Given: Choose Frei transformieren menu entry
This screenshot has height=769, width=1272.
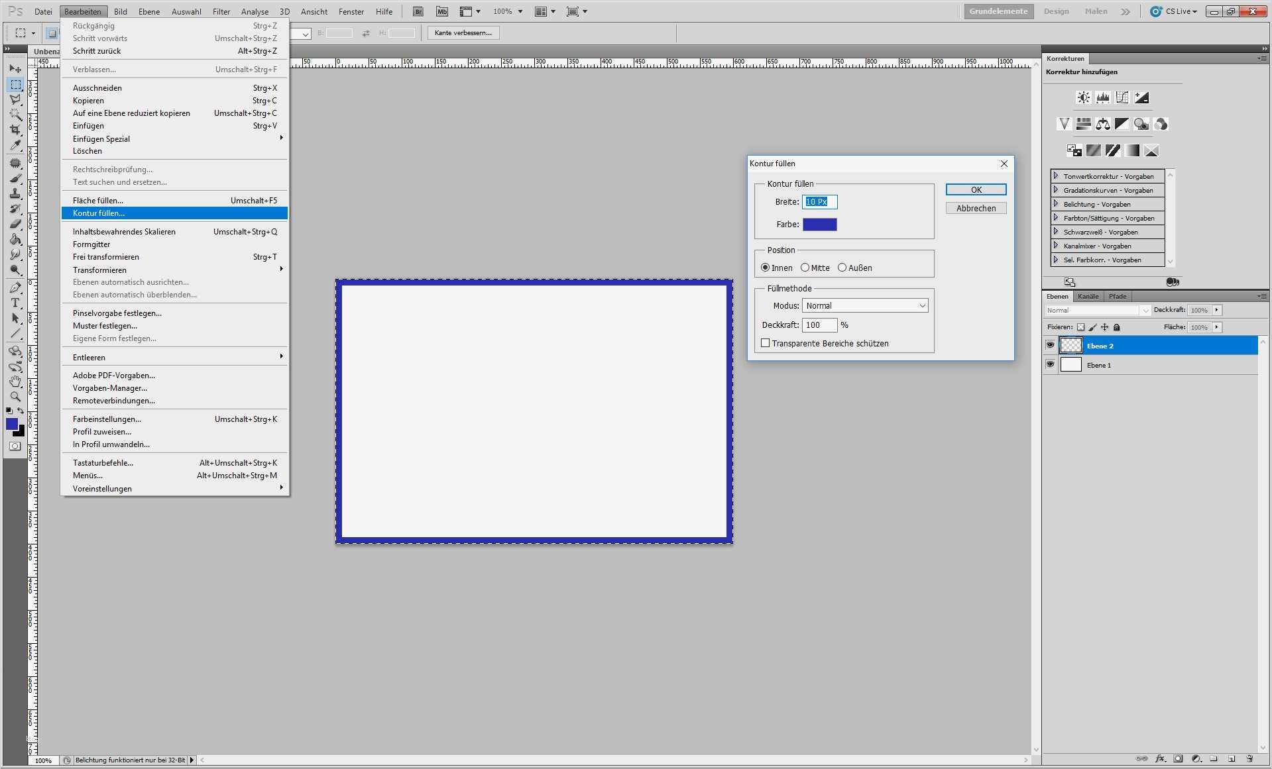Looking at the screenshot, I should [175, 257].
